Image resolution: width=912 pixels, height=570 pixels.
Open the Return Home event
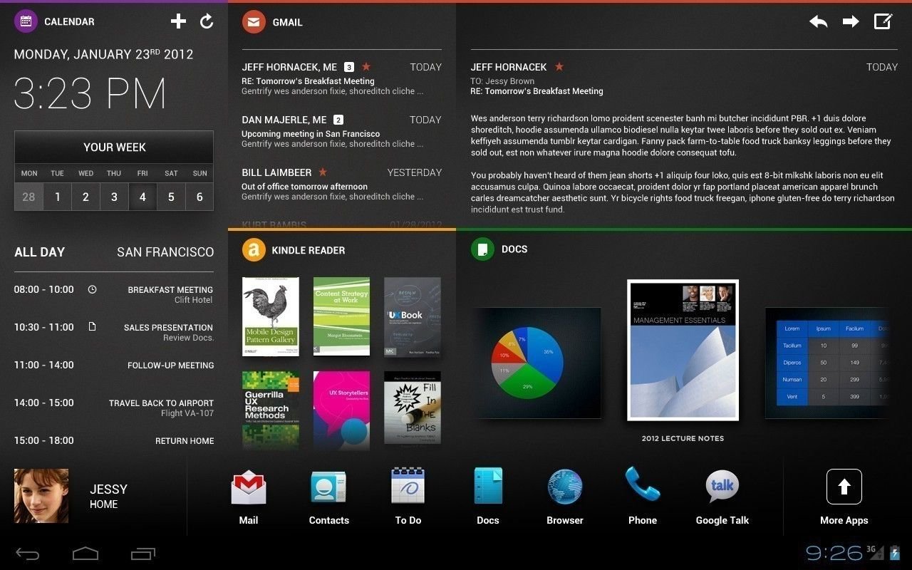click(x=114, y=440)
